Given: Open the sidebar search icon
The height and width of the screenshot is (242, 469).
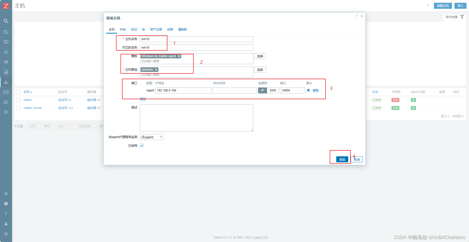Looking at the screenshot, I should (x=6, y=21).
